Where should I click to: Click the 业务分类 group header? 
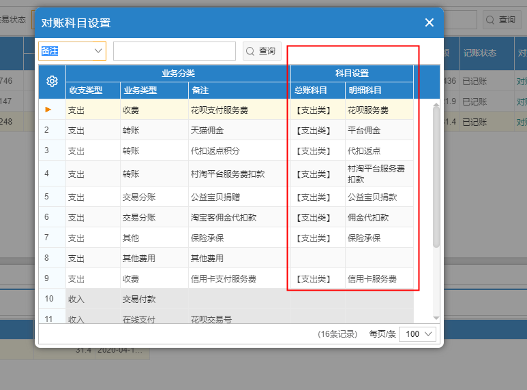tap(178, 73)
